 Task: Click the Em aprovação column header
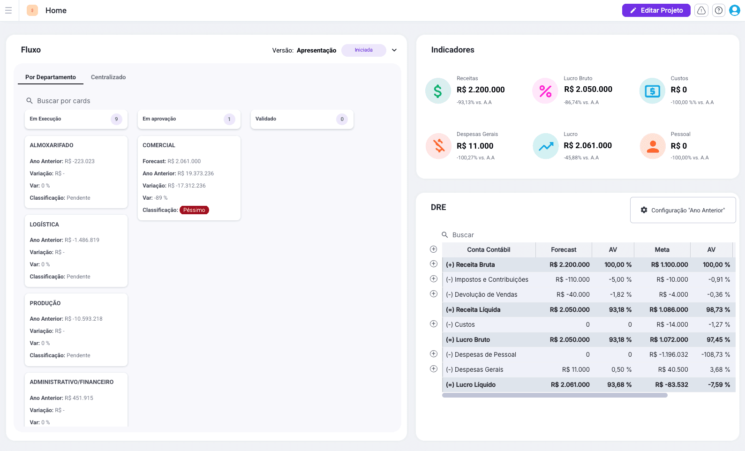pyautogui.click(x=189, y=119)
